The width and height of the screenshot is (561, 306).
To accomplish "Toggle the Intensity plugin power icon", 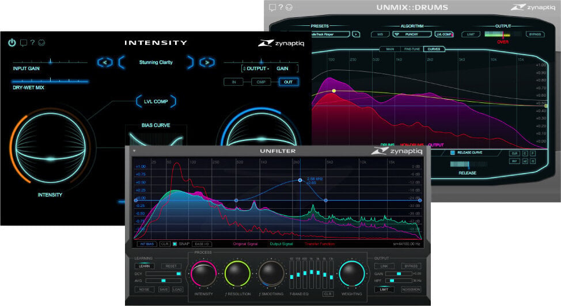I will point(12,43).
